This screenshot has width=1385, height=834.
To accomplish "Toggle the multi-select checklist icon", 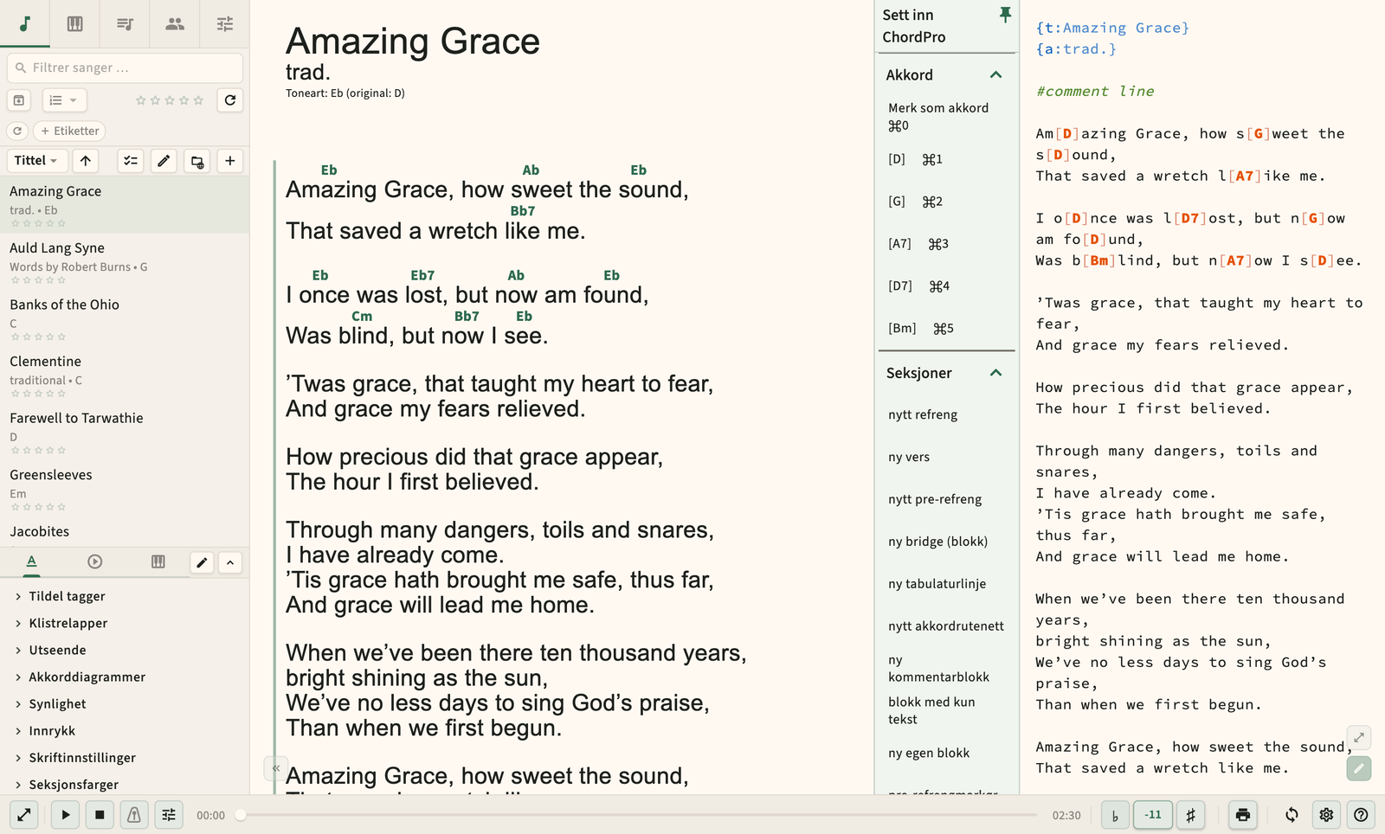I will click(x=131, y=161).
